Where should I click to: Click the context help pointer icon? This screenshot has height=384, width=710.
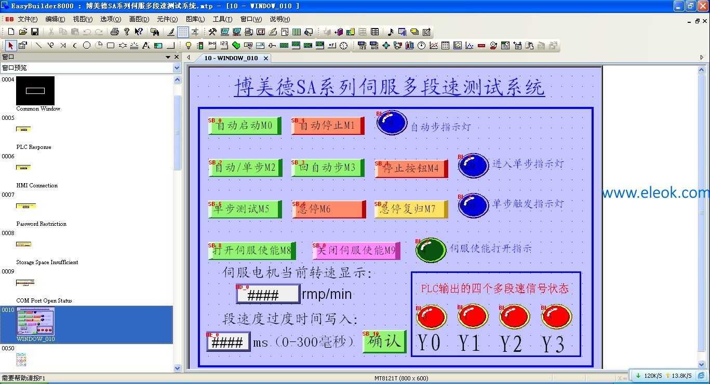coord(139,32)
